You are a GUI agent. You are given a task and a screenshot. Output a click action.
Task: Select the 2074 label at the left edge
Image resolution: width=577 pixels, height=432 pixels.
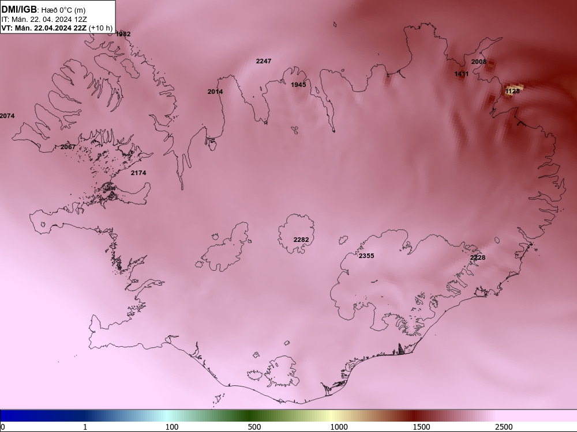pos(8,116)
